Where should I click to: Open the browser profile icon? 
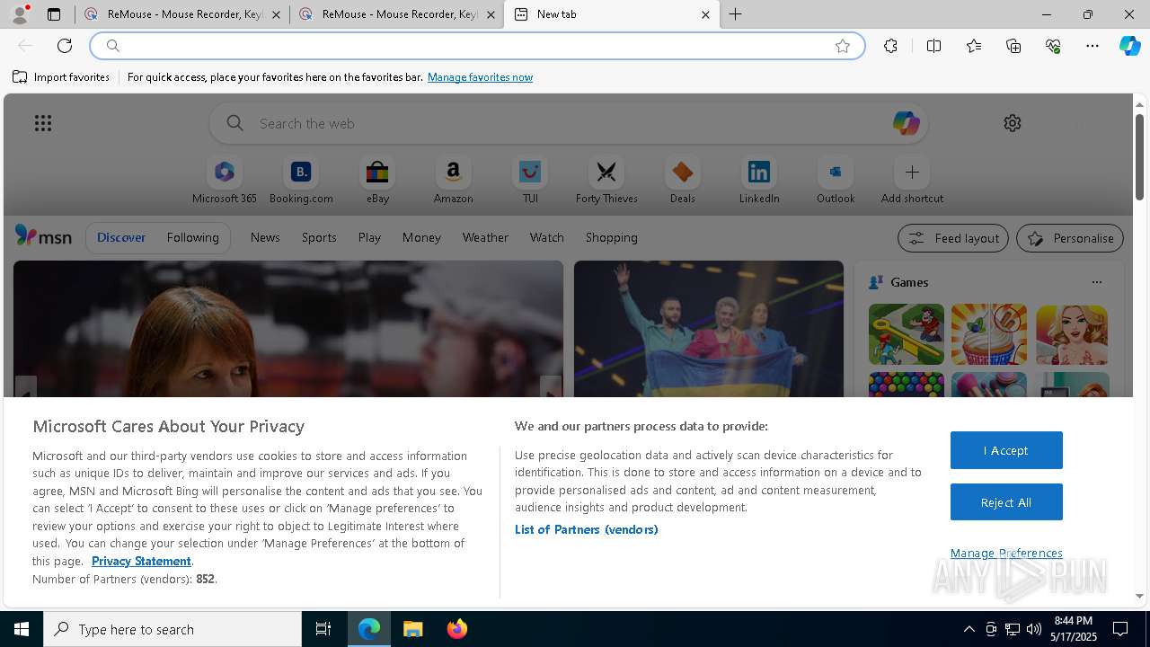click(x=20, y=14)
